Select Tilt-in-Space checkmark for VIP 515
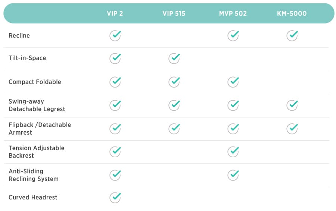336x211 pixels. click(174, 59)
